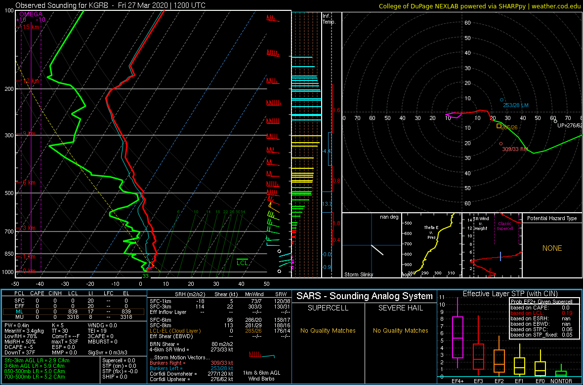
Task: Click the Bunkers Right = 309/33 kt line
Action: pos(192,362)
